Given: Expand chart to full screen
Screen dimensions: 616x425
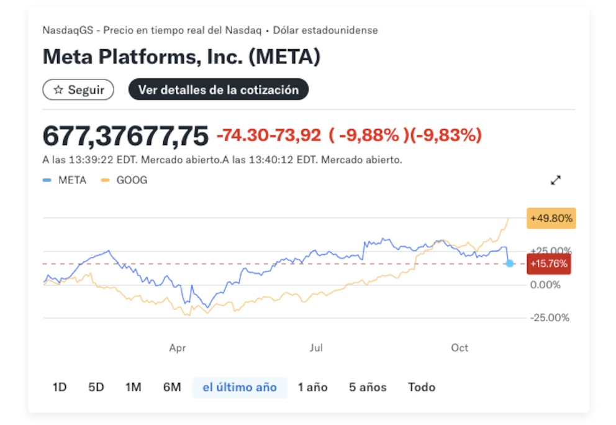Looking at the screenshot, I should (556, 180).
